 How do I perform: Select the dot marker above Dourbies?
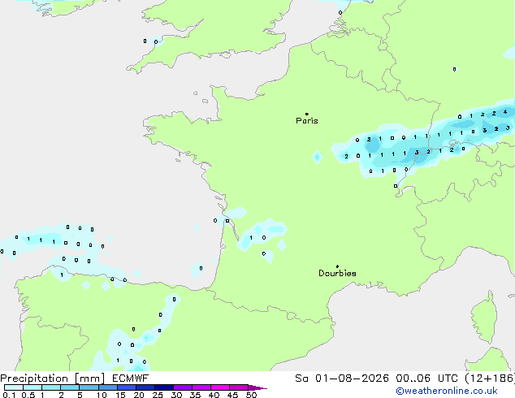click(x=337, y=266)
